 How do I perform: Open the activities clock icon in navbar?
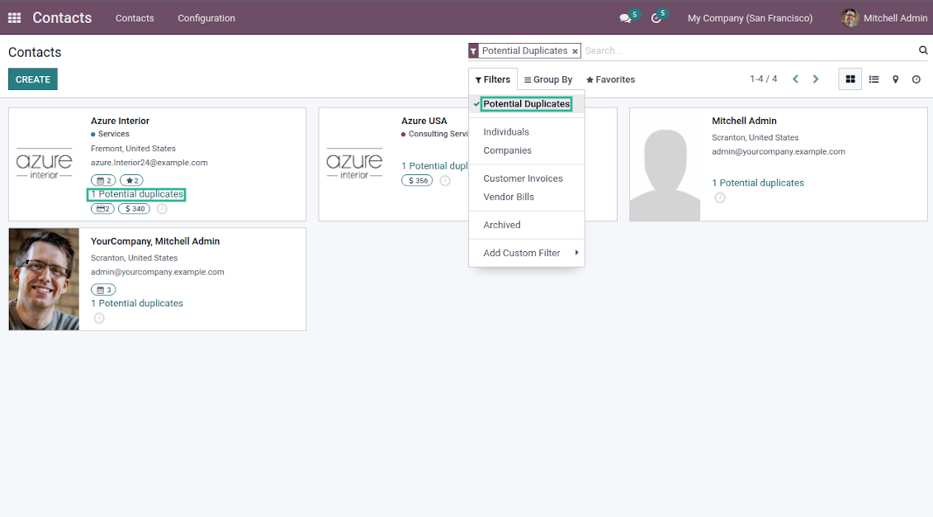(656, 18)
